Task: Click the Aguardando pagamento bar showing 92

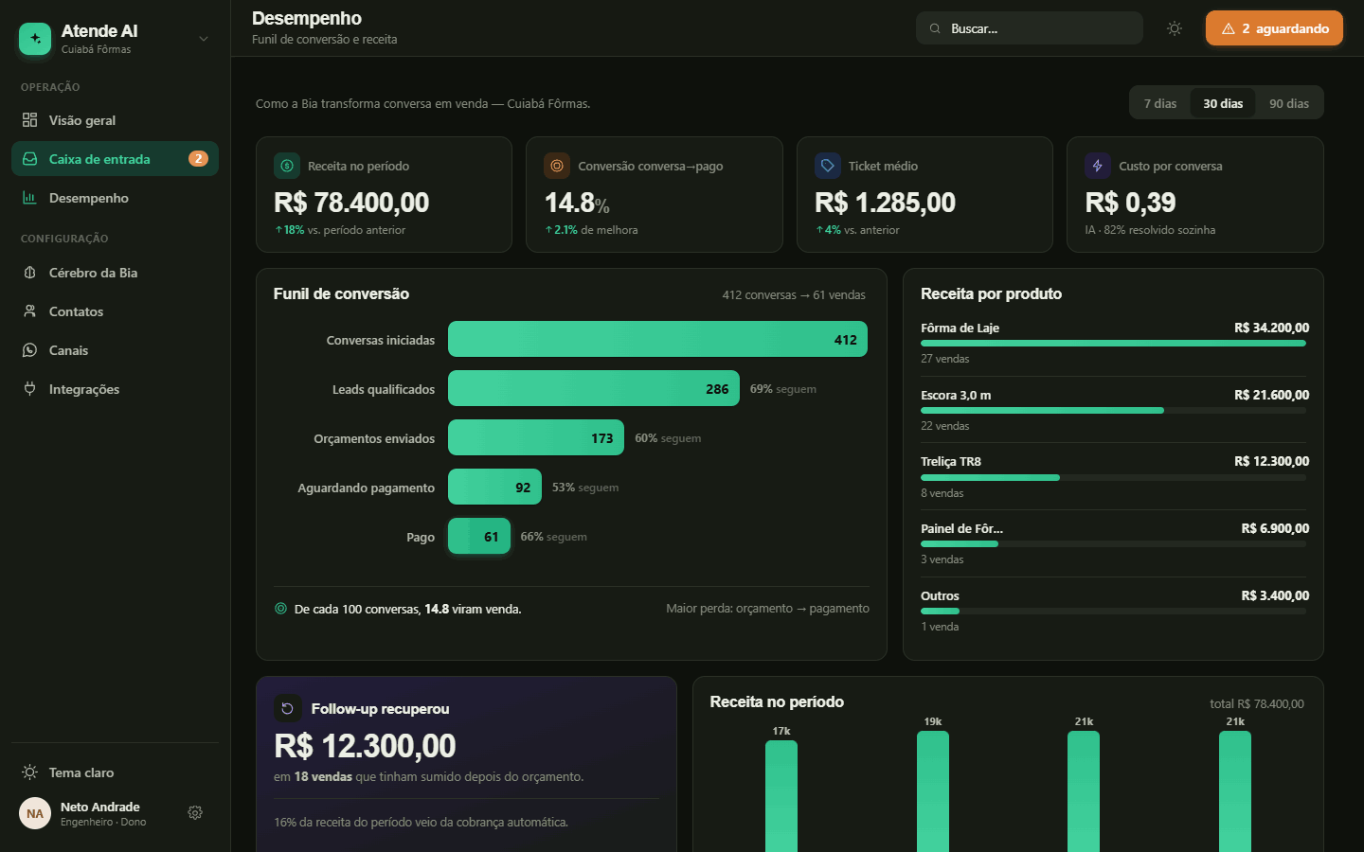Action: [x=494, y=487]
